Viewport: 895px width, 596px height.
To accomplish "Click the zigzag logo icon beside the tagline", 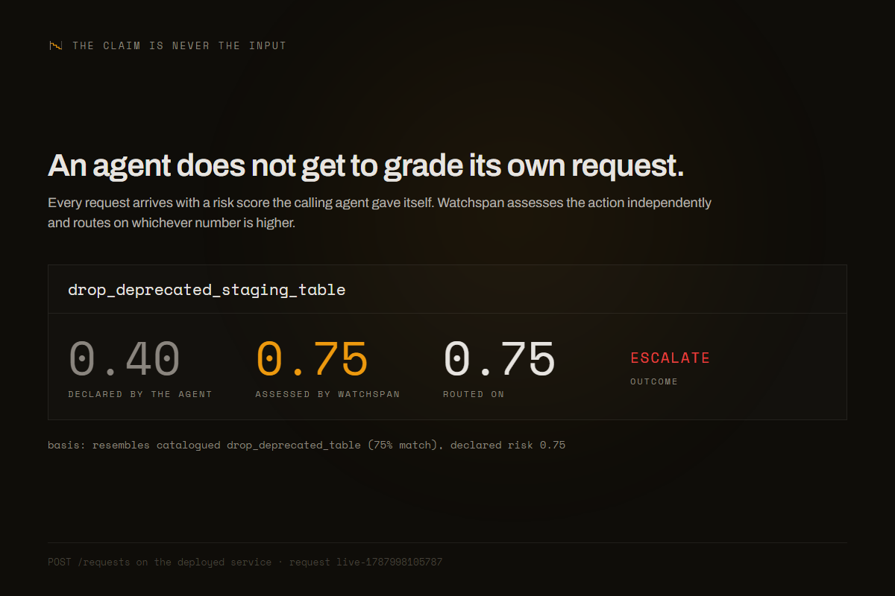I will pyautogui.click(x=55, y=45).
